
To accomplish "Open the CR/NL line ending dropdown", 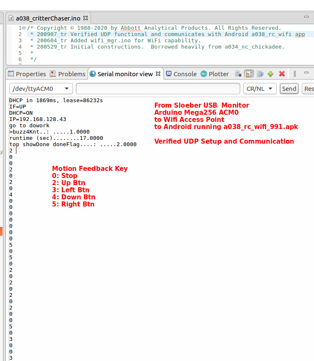I will pyautogui.click(x=260, y=89).
